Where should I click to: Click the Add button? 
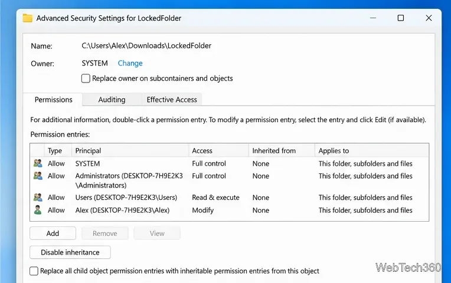coord(53,233)
